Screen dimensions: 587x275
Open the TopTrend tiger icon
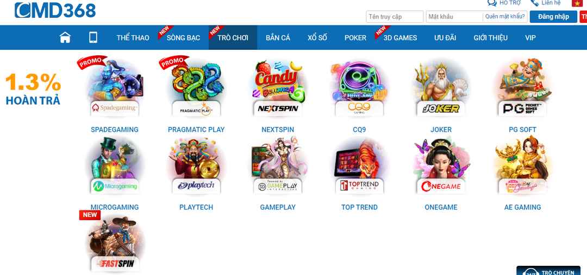click(x=359, y=165)
